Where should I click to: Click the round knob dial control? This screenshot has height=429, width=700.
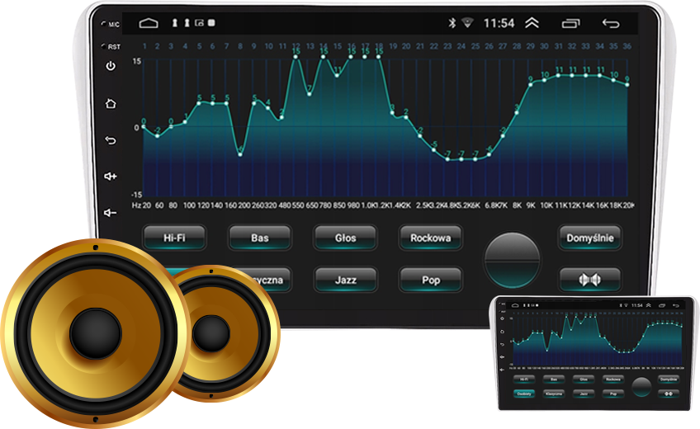click(x=512, y=260)
